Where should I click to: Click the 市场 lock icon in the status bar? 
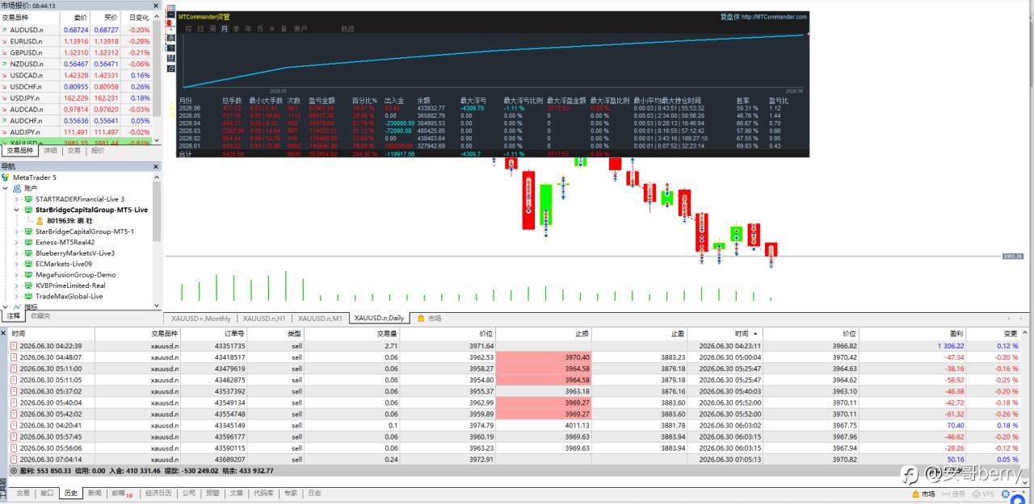tap(917, 494)
